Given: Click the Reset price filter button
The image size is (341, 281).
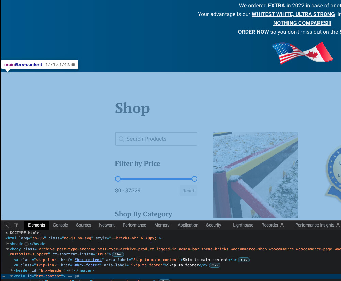Looking at the screenshot, I should [x=188, y=191].
